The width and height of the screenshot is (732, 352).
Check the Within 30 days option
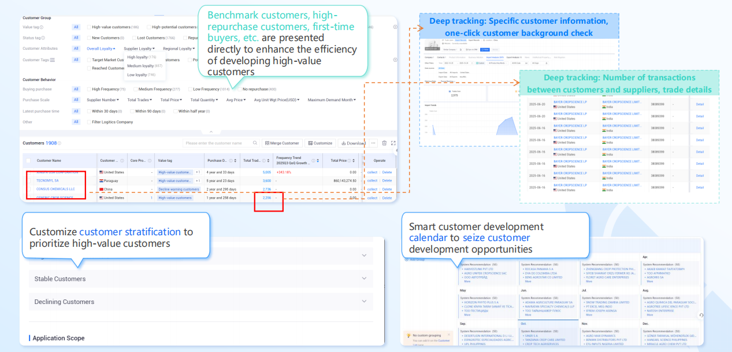(89, 111)
